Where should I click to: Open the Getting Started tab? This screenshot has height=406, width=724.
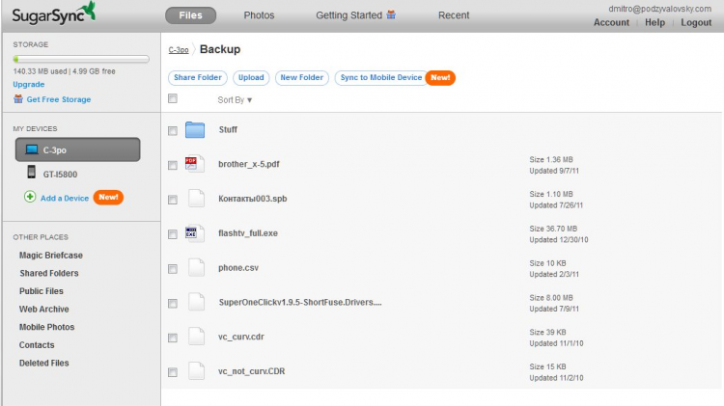click(349, 15)
